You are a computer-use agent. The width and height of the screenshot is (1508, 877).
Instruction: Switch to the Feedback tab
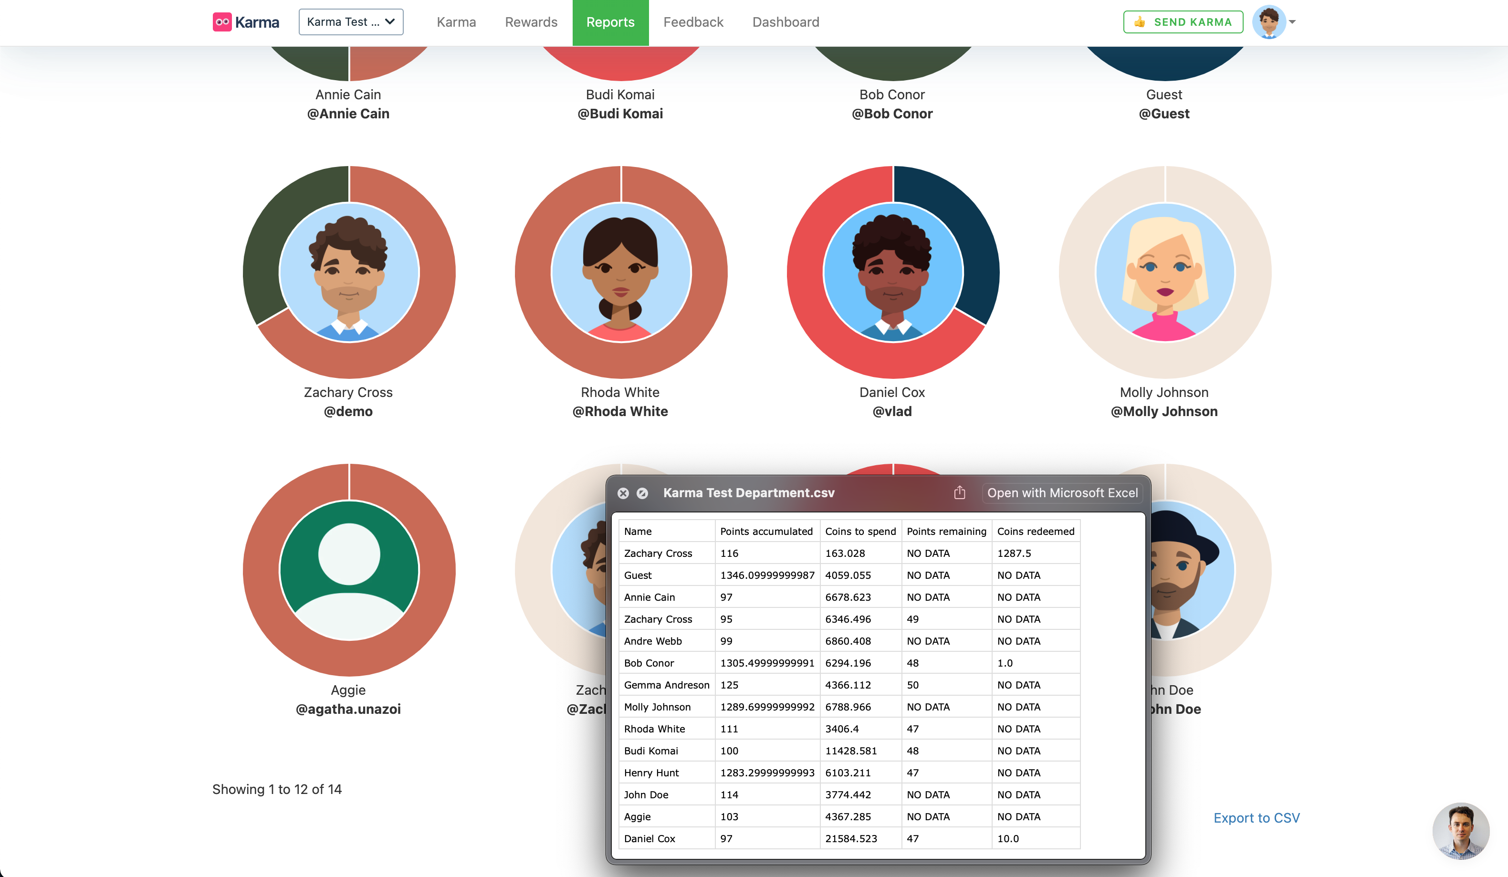tap(693, 22)
